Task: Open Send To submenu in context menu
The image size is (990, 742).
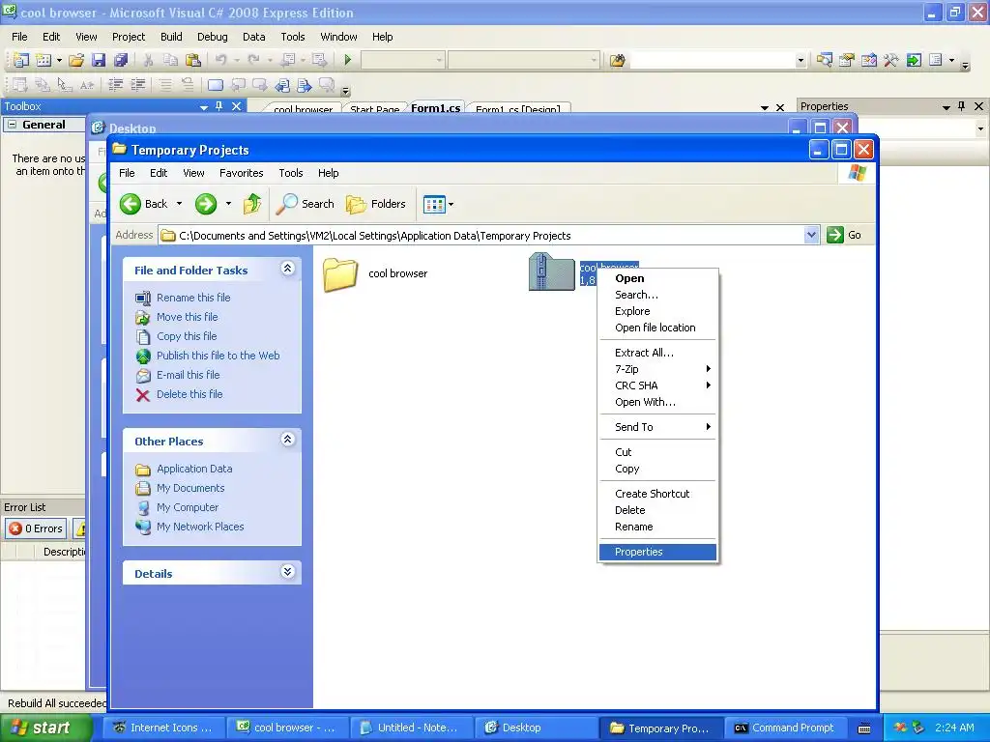Action: 657,427
